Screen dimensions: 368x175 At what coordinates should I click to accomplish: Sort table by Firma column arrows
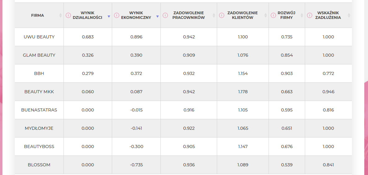click(x=60, y=15)
